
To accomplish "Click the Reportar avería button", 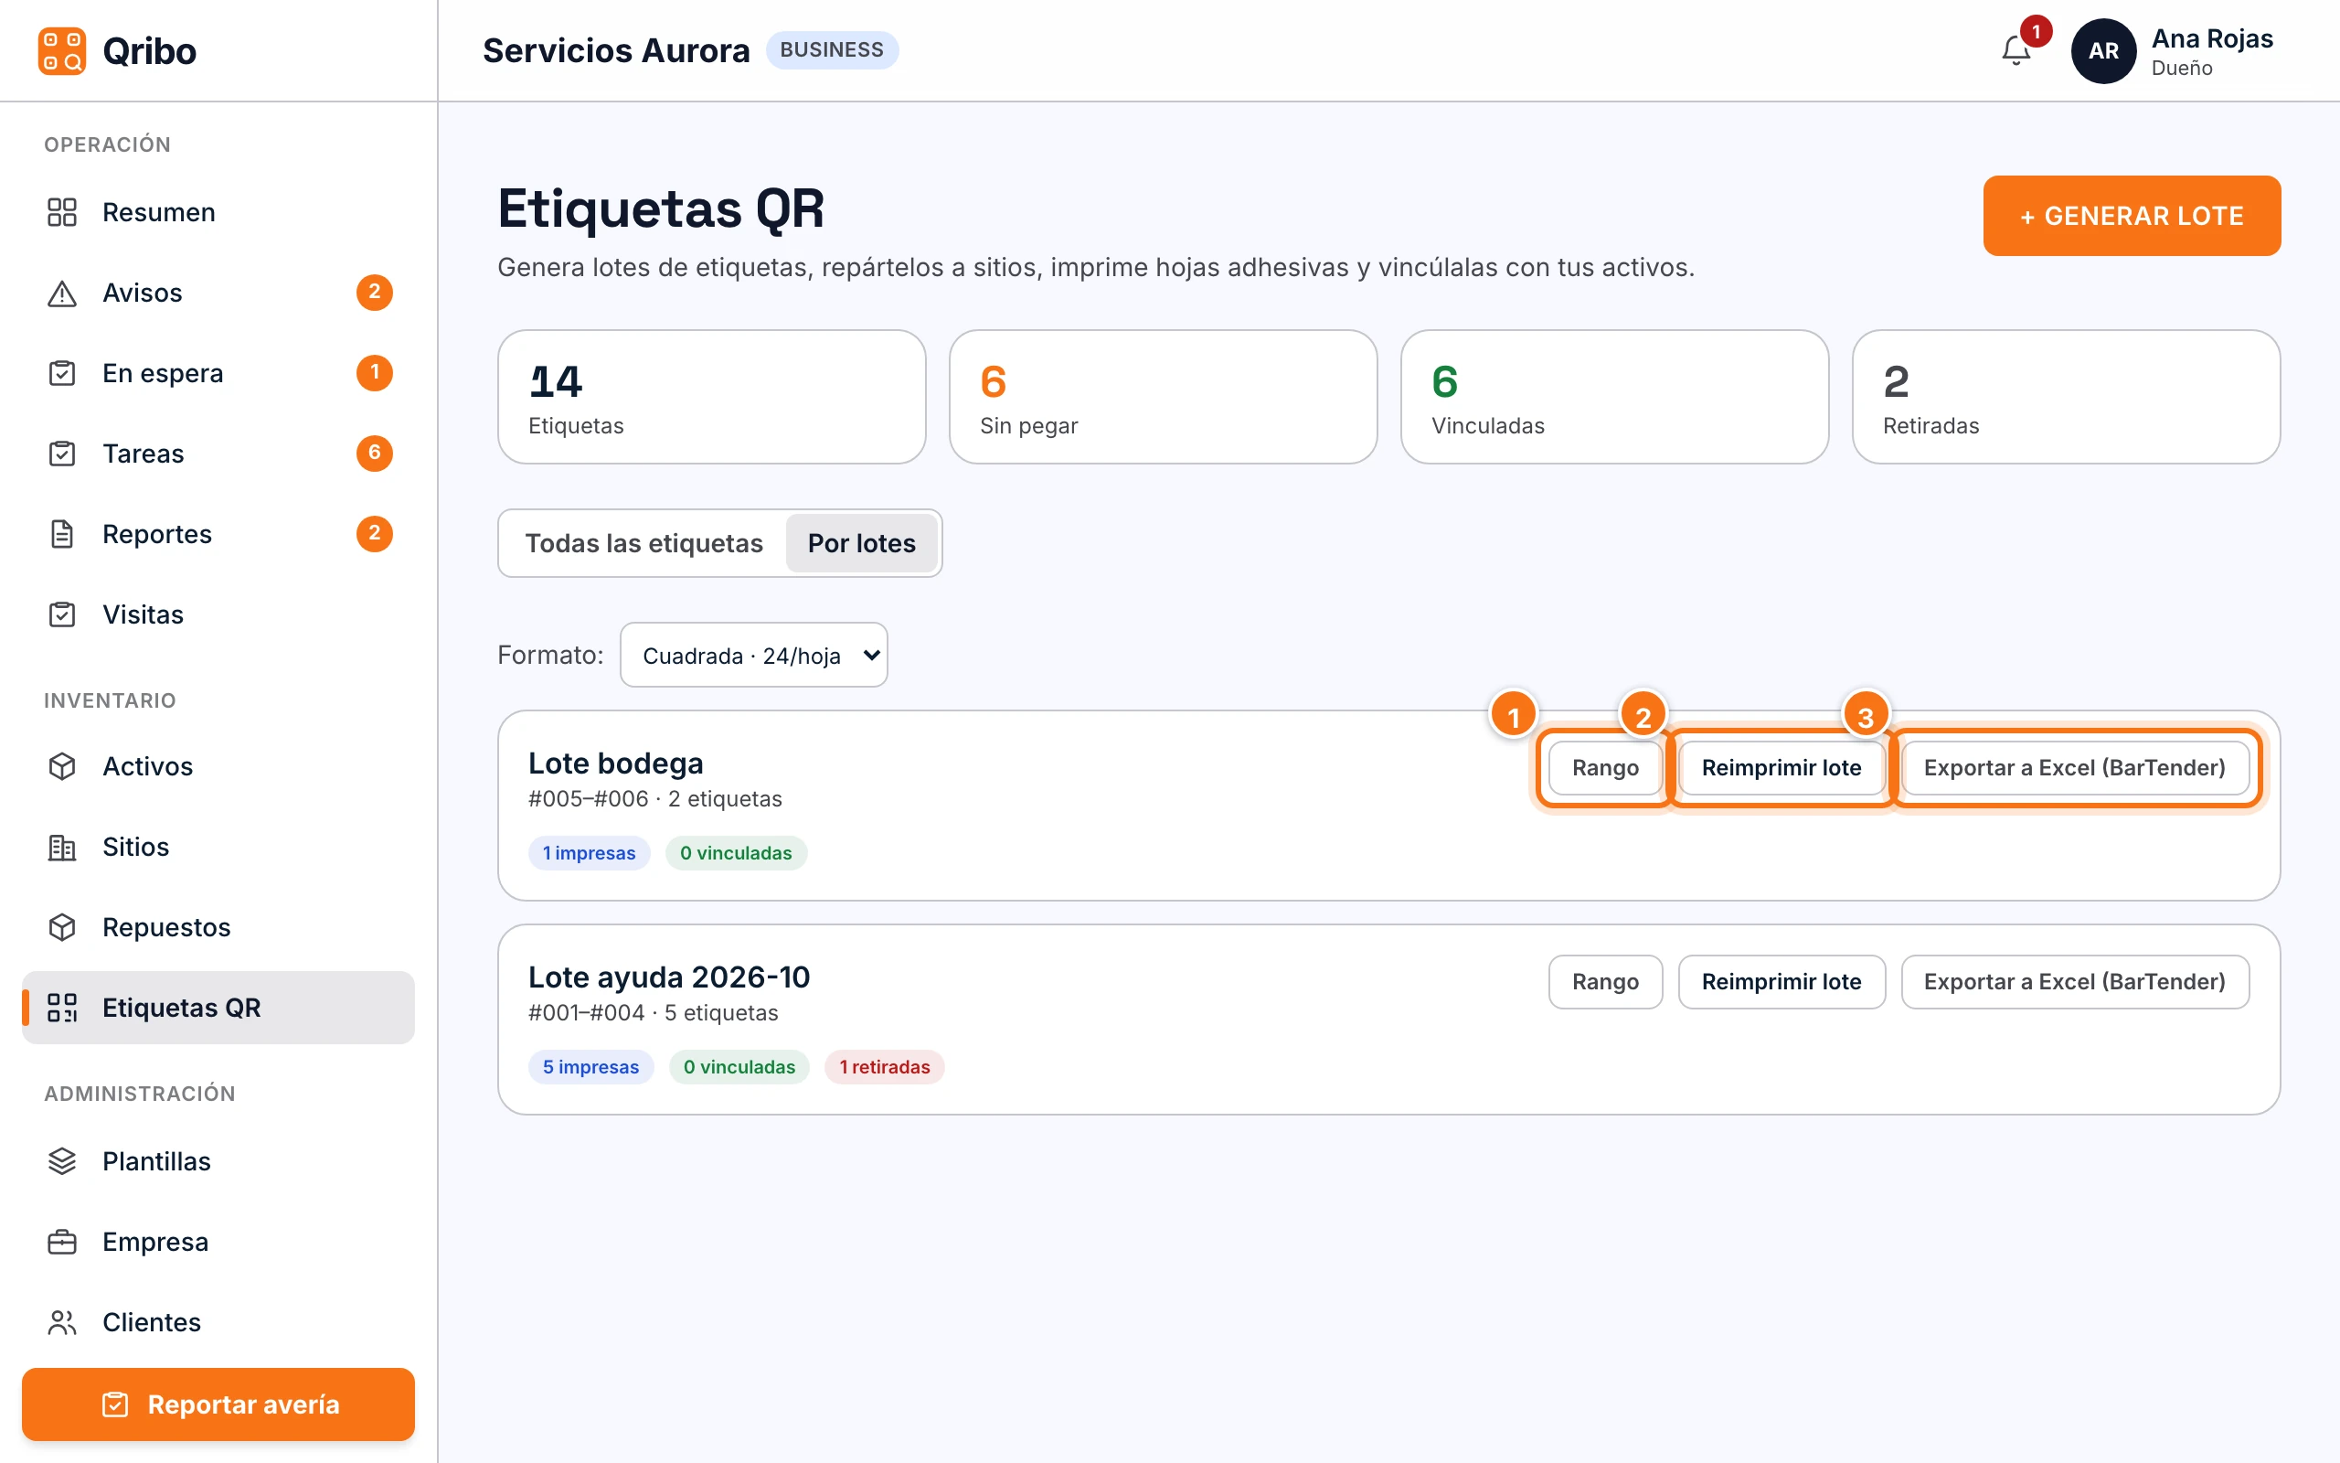I will [218, 1404].
